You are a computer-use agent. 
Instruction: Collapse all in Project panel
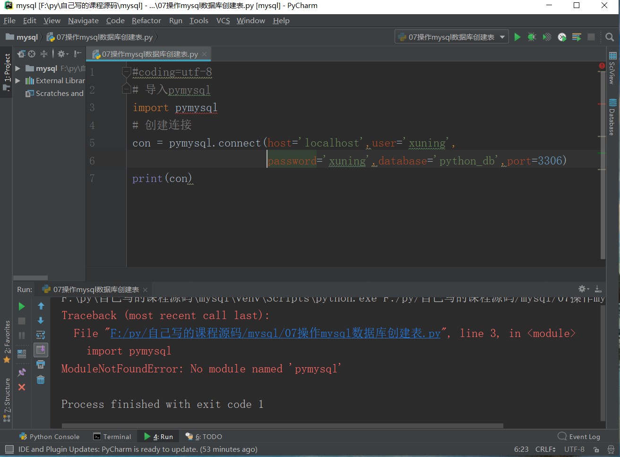(x=44, y=54)
